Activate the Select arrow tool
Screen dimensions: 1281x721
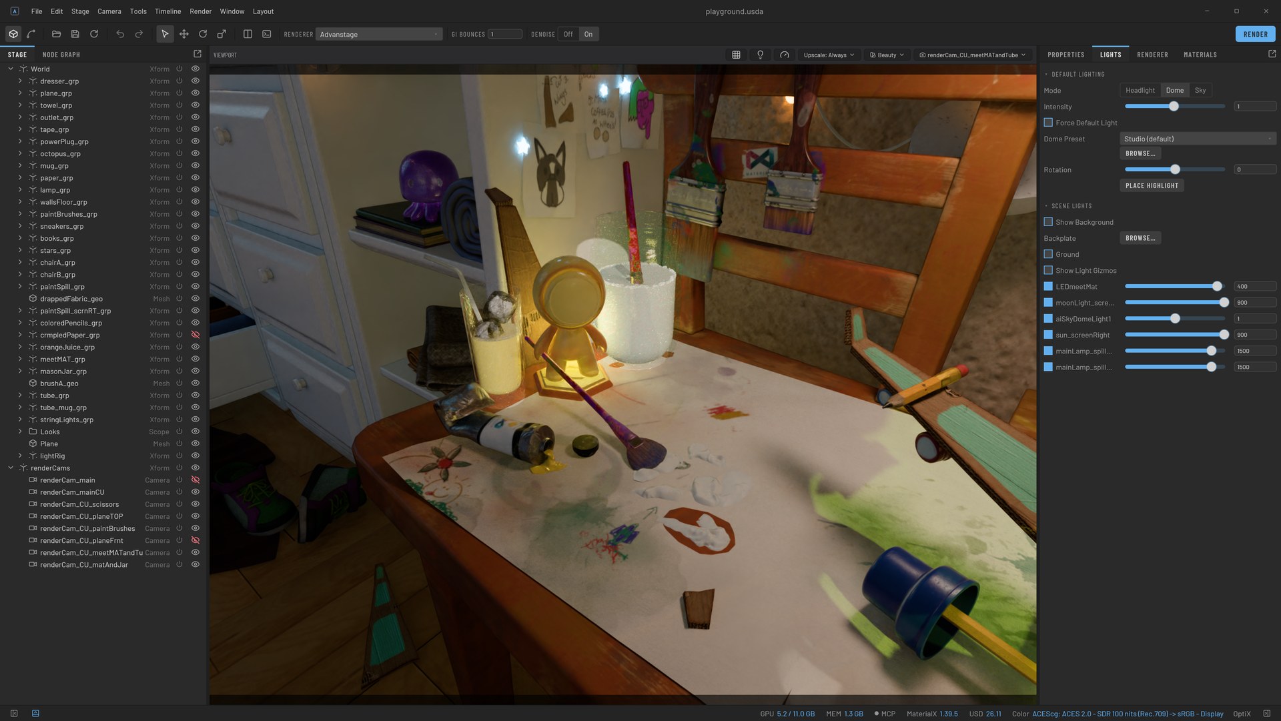pyautogui.click(x=165, y=34)
